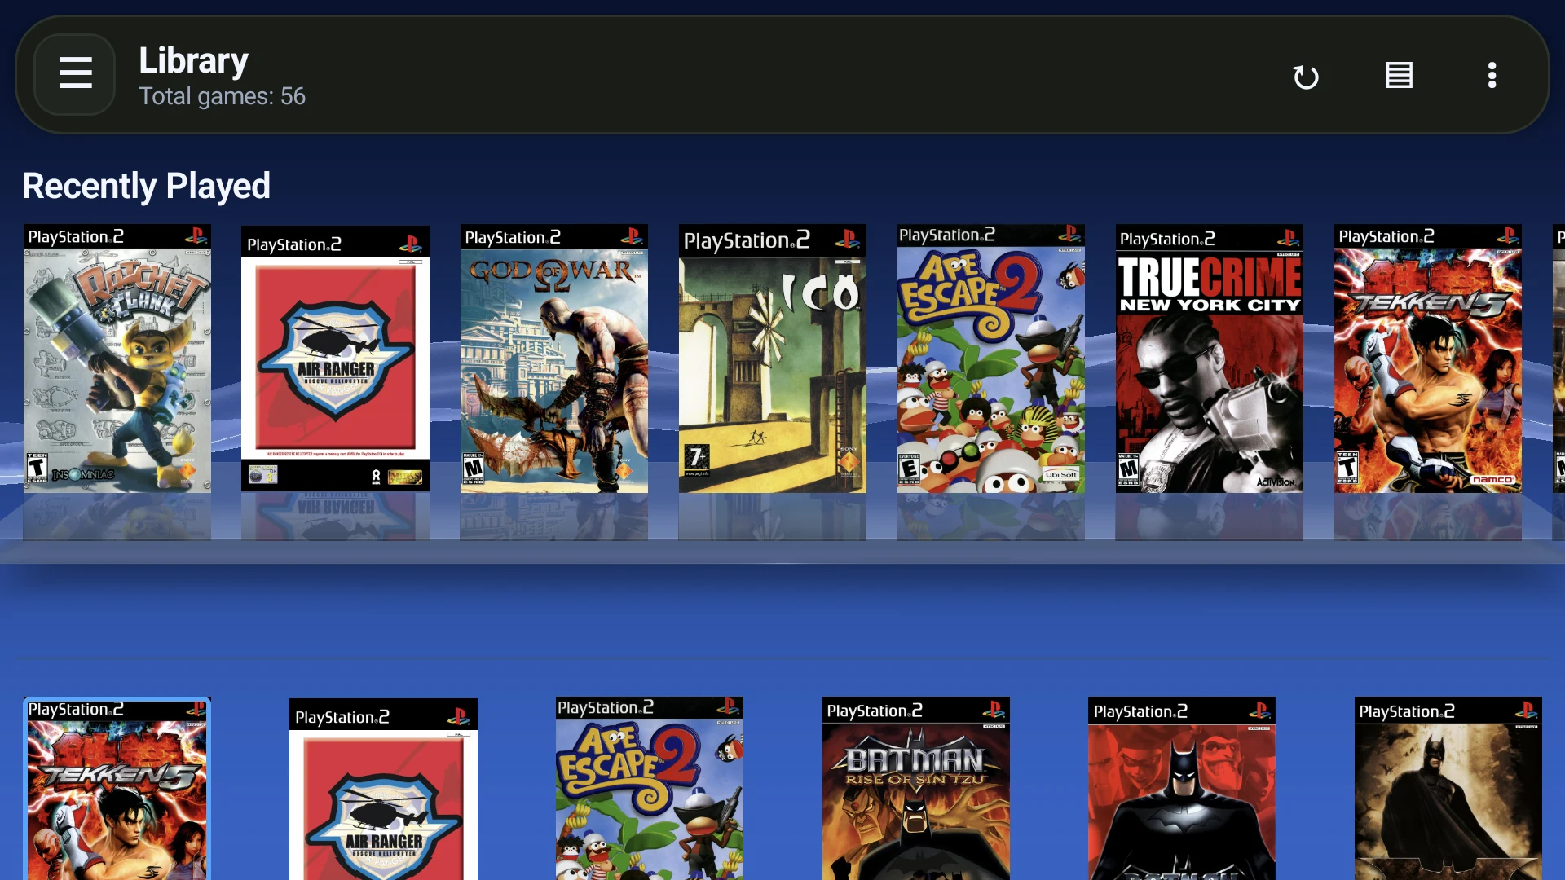
Task: Click the 'Total games: 56' label
Action: coord(222,96)
